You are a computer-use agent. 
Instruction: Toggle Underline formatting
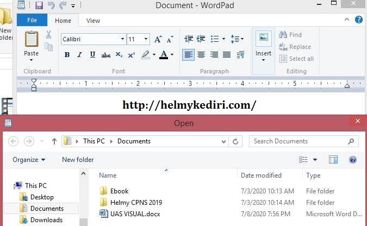click(x=92, y=55)
